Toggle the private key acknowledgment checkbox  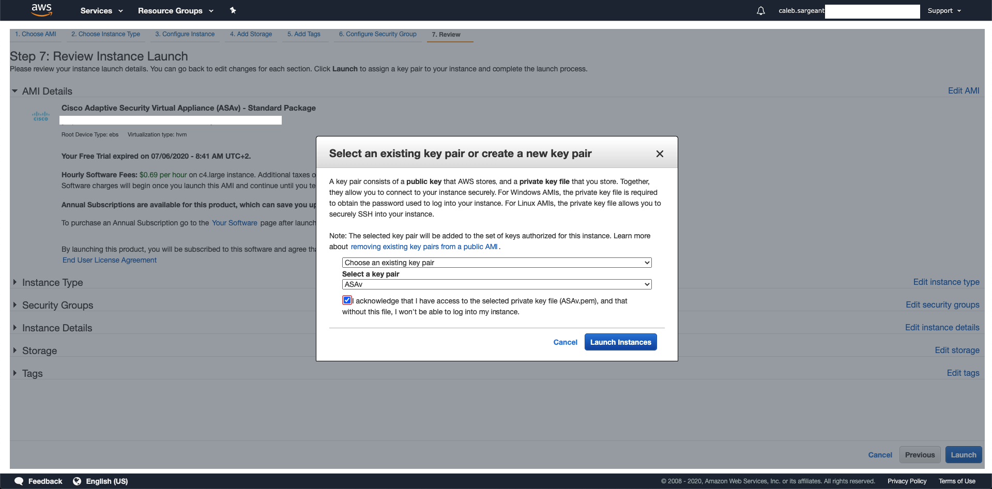click(347, 300)
